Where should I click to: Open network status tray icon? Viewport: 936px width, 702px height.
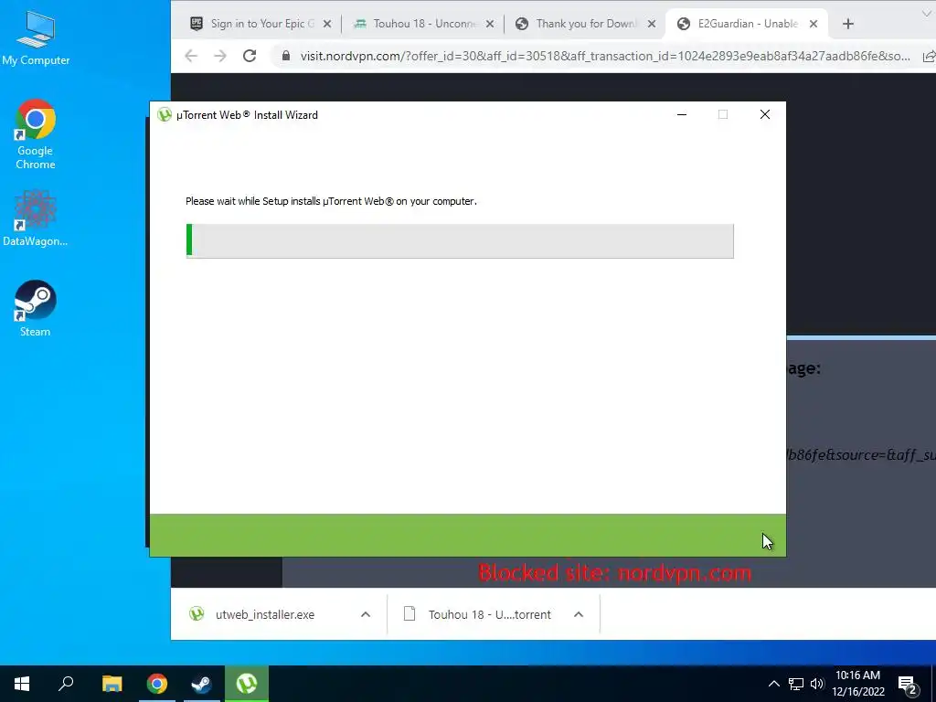click(796, 684)
